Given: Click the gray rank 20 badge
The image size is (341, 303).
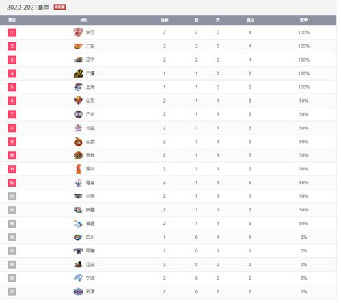Looking at the screenshot, I should (12, 292).
